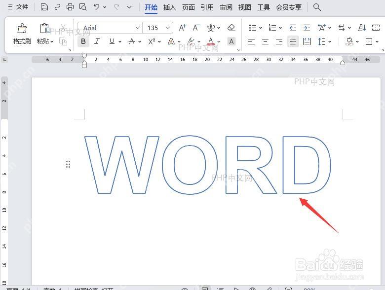Switch to the 审阅 tab
Screen dimensions: 385x290
[226, 7]
